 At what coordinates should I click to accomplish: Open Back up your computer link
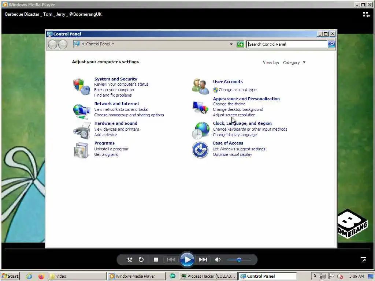point(114,90)
